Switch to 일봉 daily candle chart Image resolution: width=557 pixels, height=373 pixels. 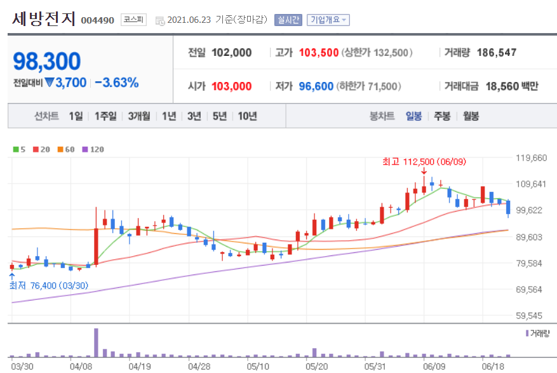click(x=414, y=116)
